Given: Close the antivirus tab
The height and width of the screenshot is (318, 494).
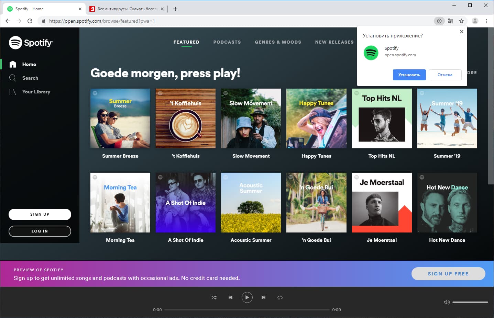Looking at the screenshot, I should point(162,9).
